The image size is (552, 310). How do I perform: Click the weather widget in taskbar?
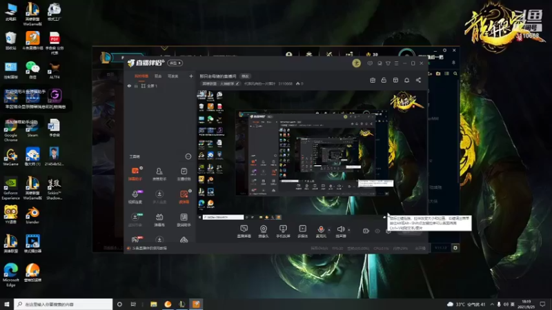pyautogui.click(x=466, y=304)
